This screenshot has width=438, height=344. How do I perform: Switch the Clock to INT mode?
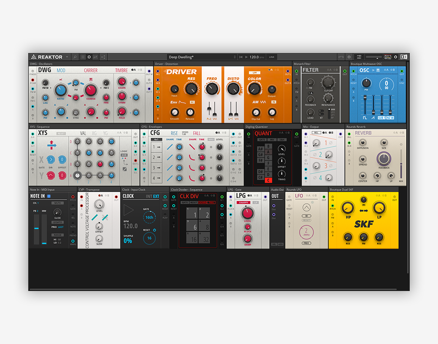coord(149,196)
